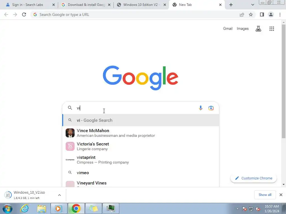Click the magnifier icon in the search box
The image size is (286, 214).
coord(70,108)
